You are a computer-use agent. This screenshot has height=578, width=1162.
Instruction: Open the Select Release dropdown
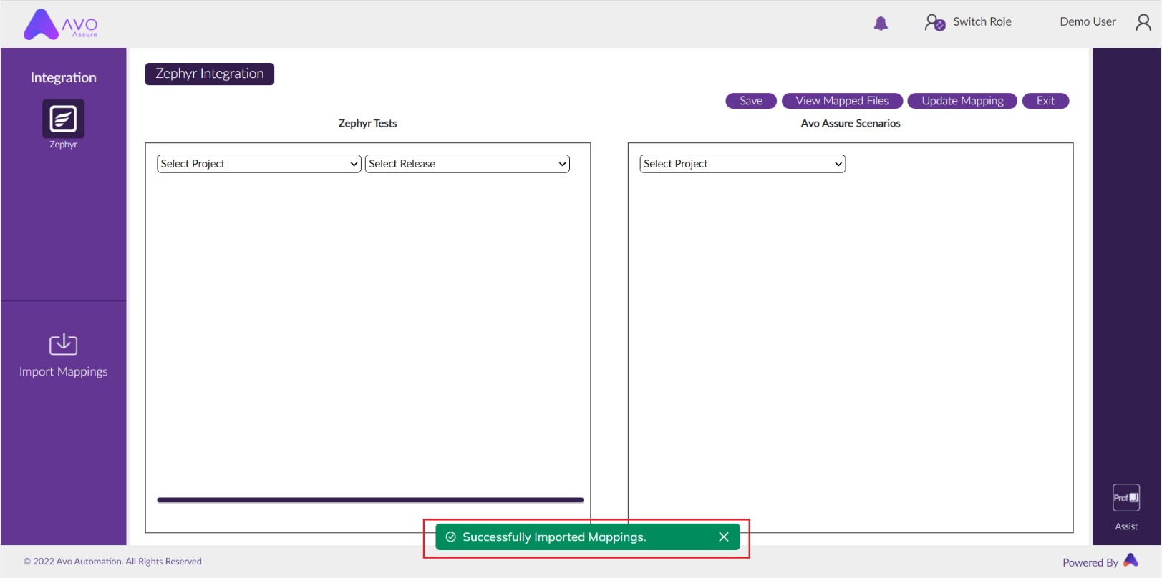point(468,164)
